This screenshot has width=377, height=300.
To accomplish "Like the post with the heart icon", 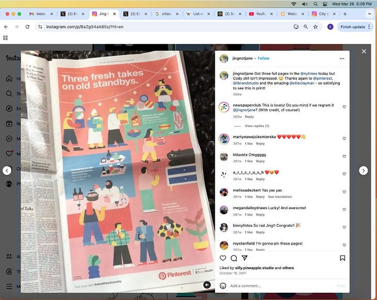I will pos(223,258).
